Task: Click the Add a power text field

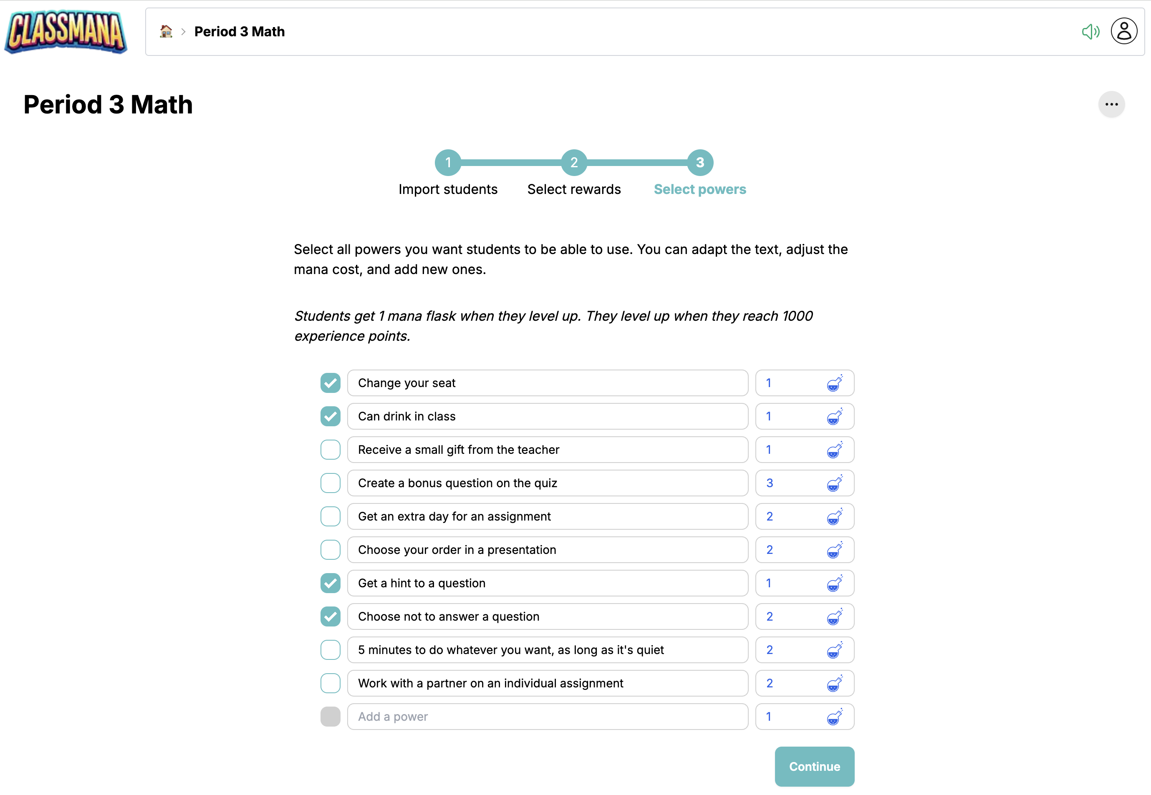Action: point(547,717)
